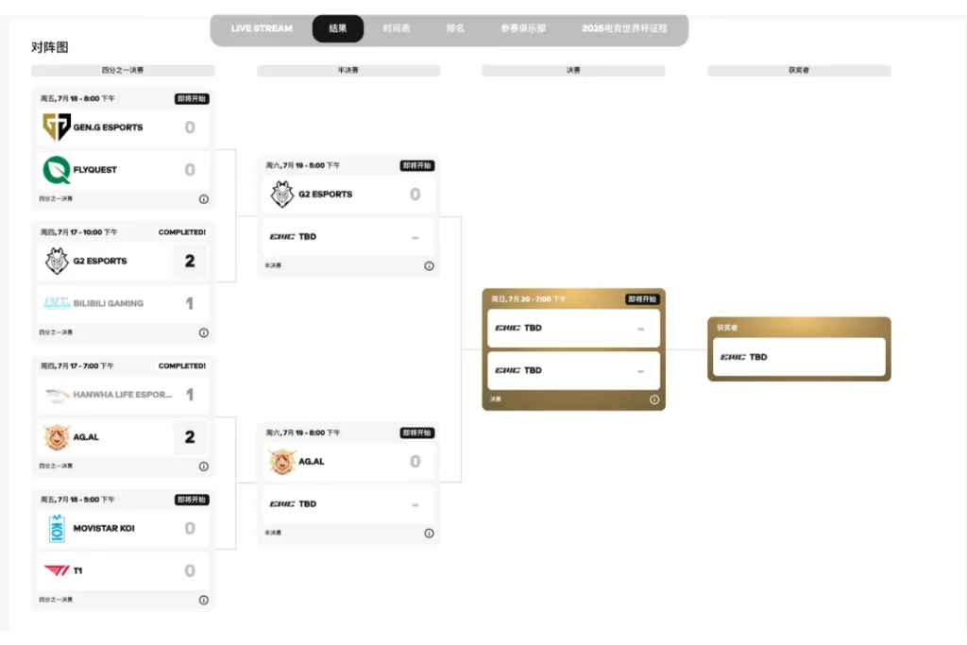This screenshot has width=967, height=645.
Task: Open info icon for G2 vs Bilibili match
Action: pos(204,333)
